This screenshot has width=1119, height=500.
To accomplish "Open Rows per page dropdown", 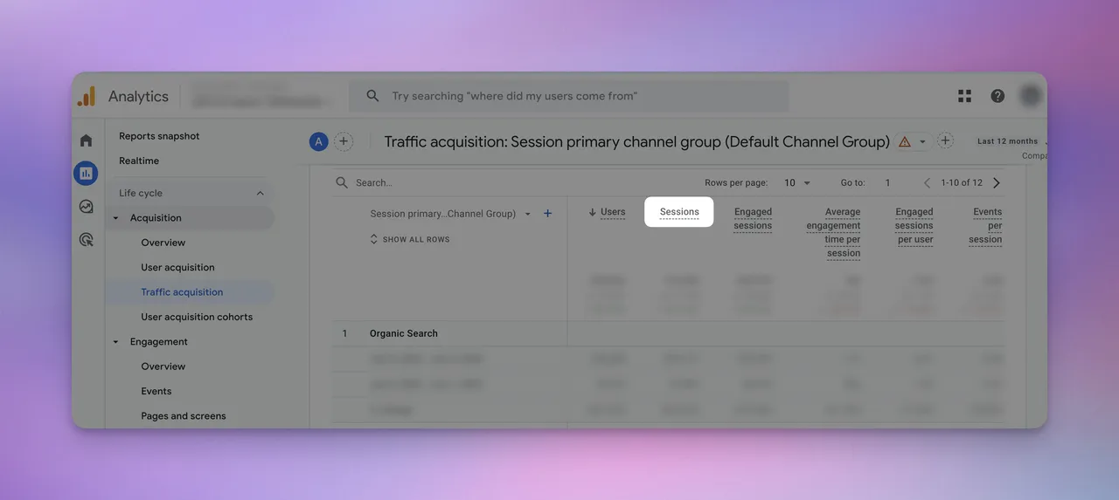I will (x=797, y=182).
